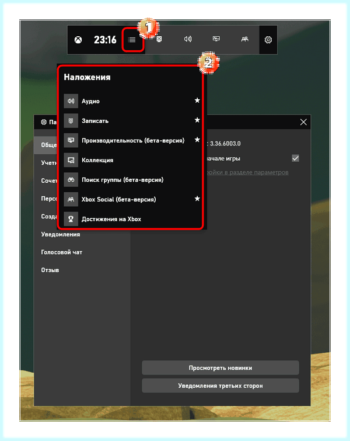Open the Коллекция overlay
The image size is (350, 441).
[132, 160]
